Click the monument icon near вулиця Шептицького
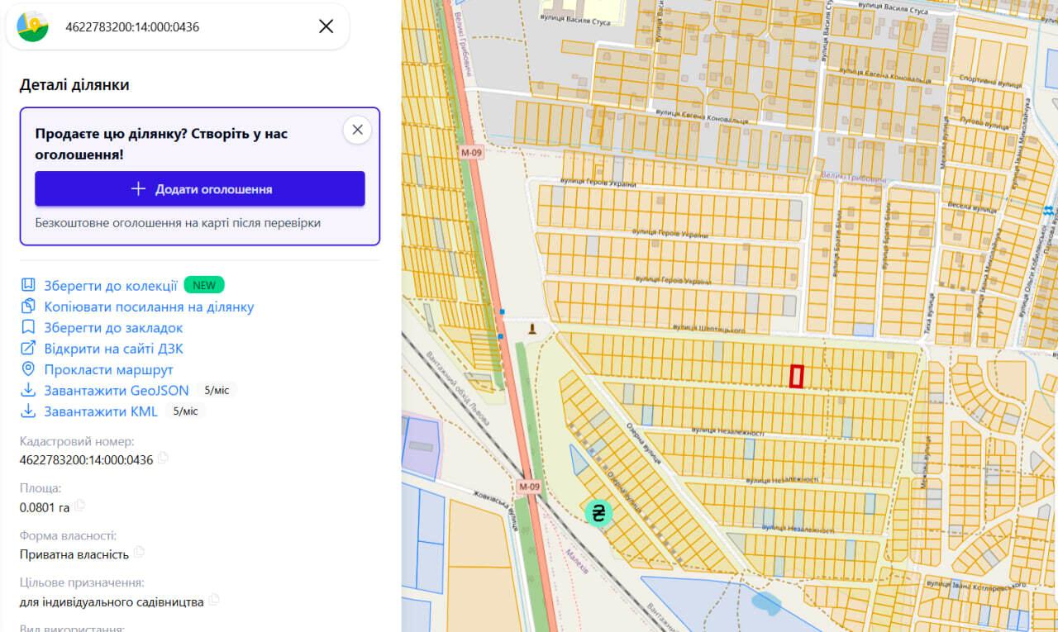Viewport: 1058px width, 632px height. pos(531,329)
